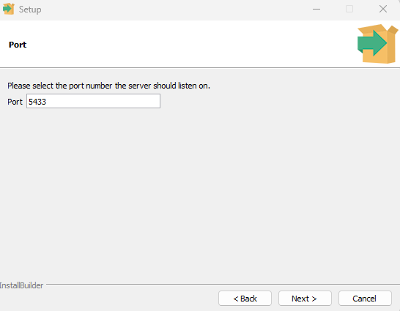Click the Setup installer icon in title bar

(x=8, y=10)
